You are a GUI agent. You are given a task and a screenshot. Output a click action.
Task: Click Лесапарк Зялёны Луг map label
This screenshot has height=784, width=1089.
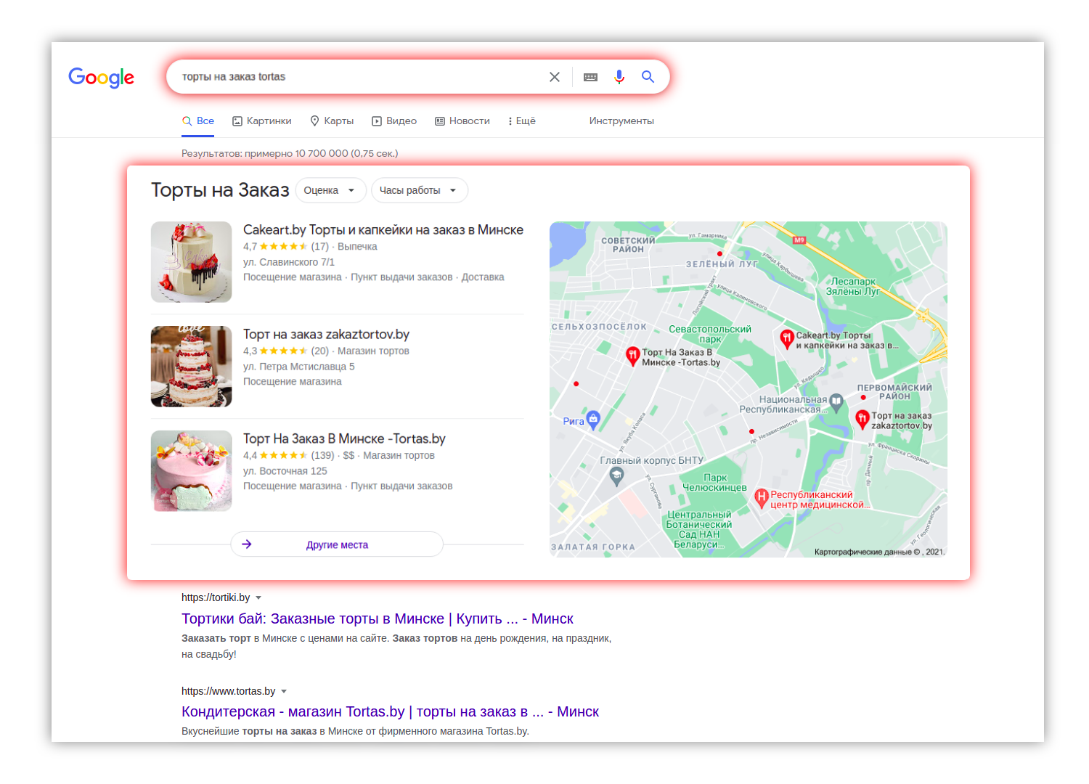coord(853,287)
